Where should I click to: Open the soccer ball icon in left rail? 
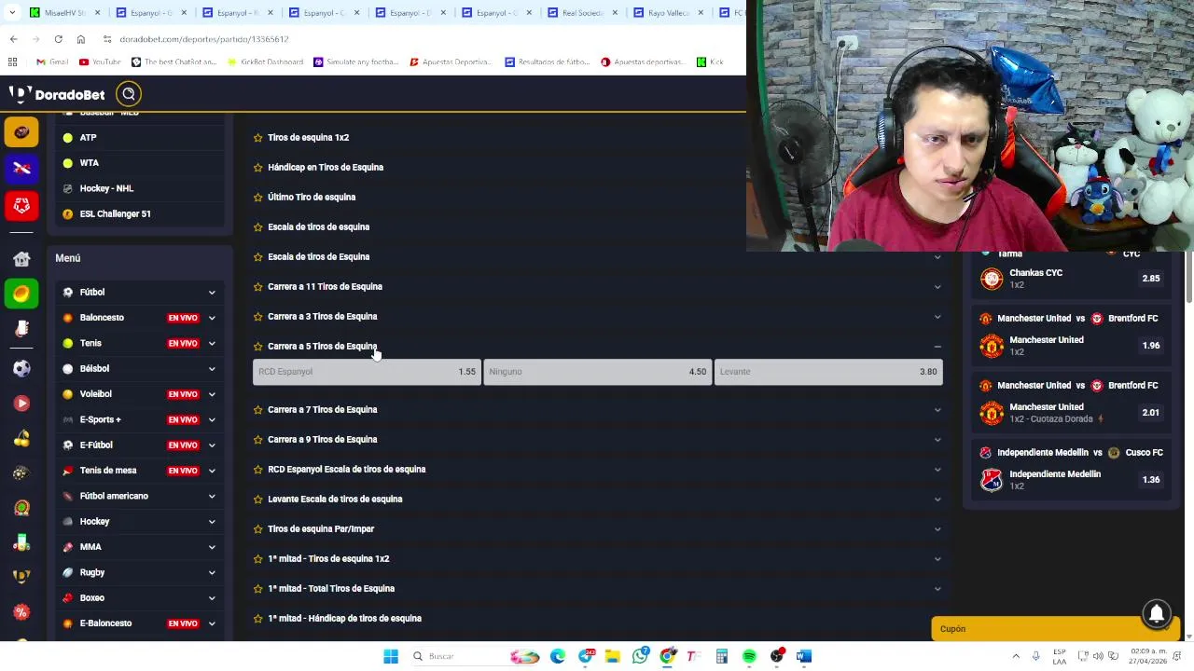(21, 368)
